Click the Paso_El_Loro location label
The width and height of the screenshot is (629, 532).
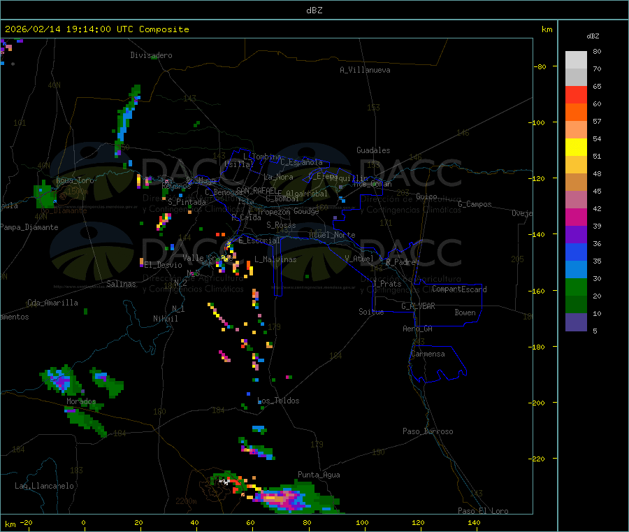click(x=484, y=511)
